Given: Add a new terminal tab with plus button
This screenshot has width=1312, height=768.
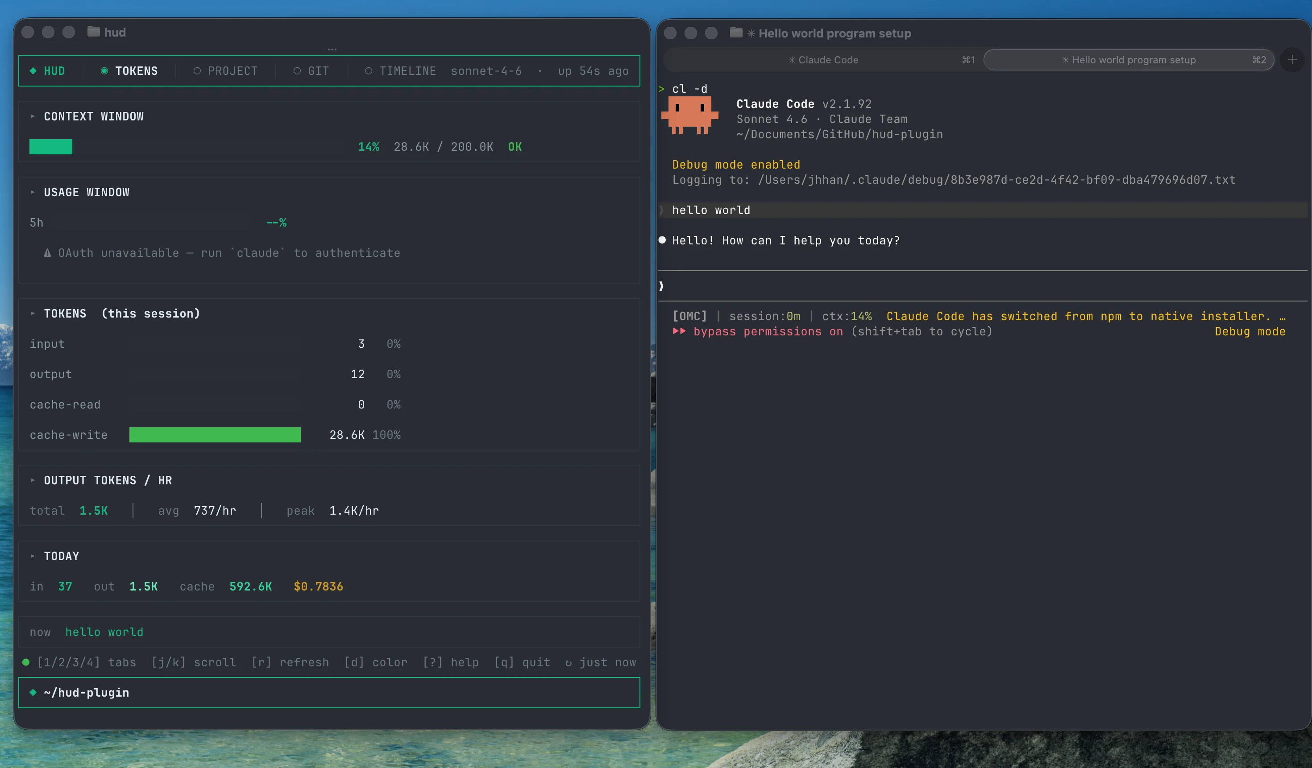Looking at the screenshot, I should pyautogui.click(x=1292, y=60).
